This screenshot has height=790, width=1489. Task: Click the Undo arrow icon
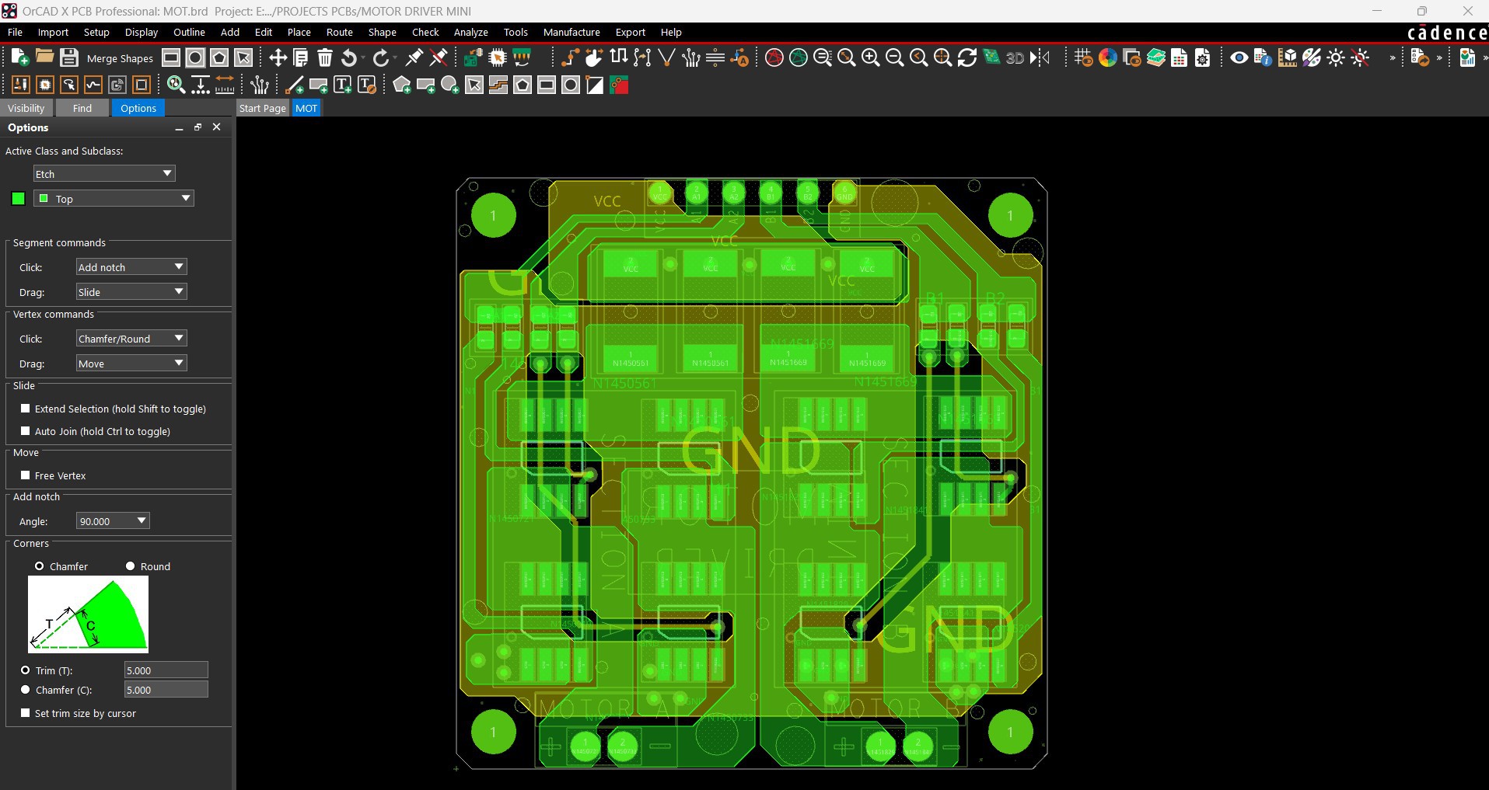point(350,57)
